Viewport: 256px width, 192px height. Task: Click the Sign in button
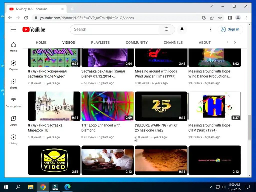230,29
